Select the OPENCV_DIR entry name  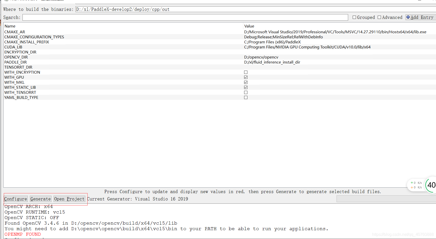pyautogui.click(x=16, y=57)
